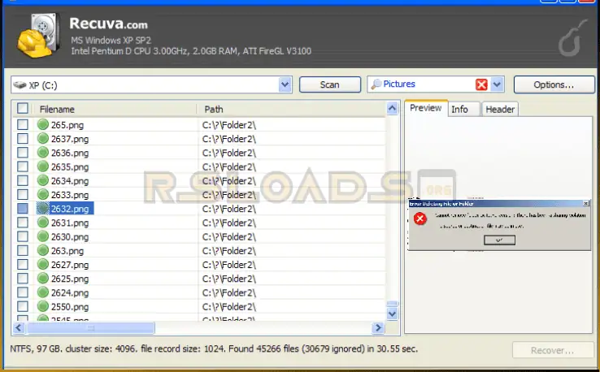The height and width of the screenshot is (372, 600).
Task: Open the XP (C:) drive dropdown
Action: 285,84
